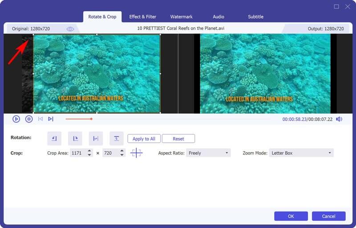Click the right-middle crop handle
The width and height of the screenshot is (356, 228).
[160, 74]
